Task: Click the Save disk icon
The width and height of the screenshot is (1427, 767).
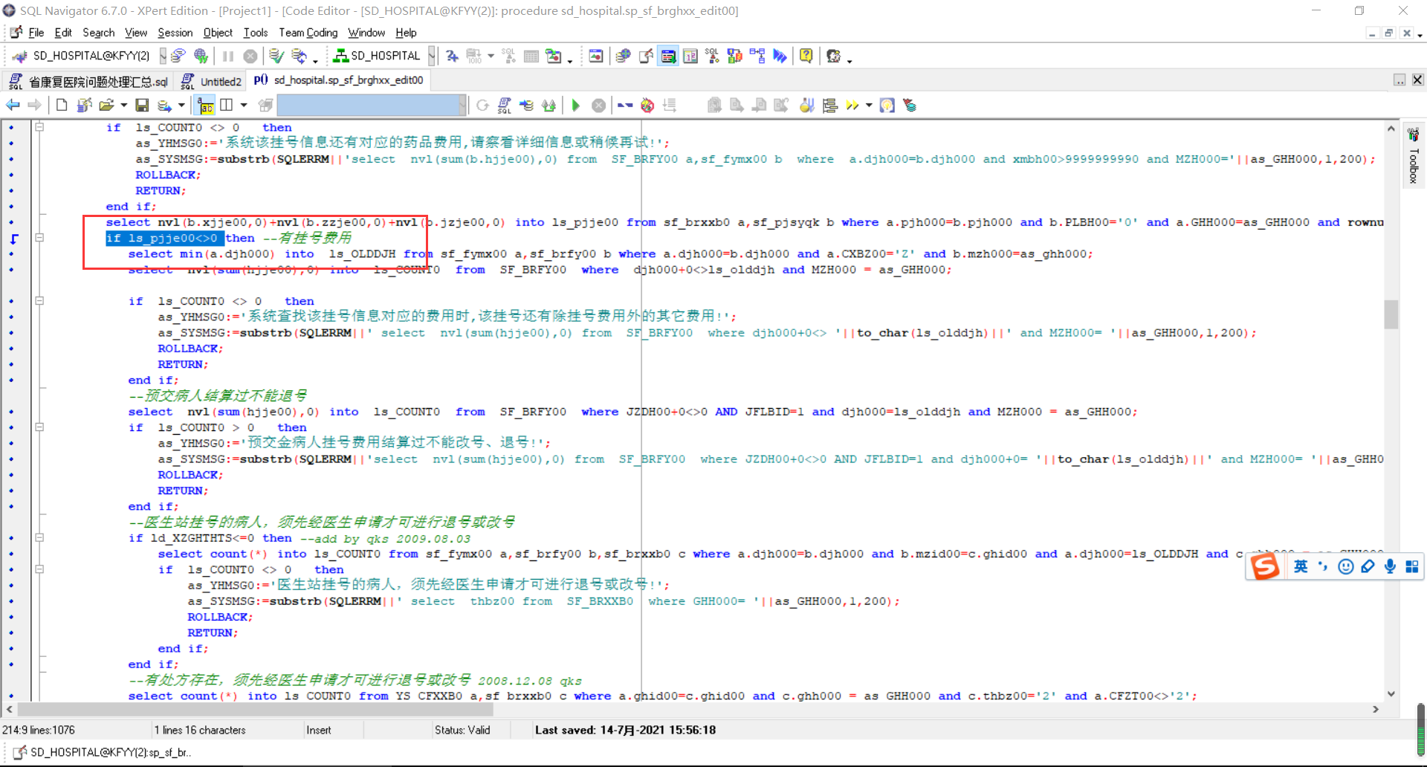Action: 142,106
